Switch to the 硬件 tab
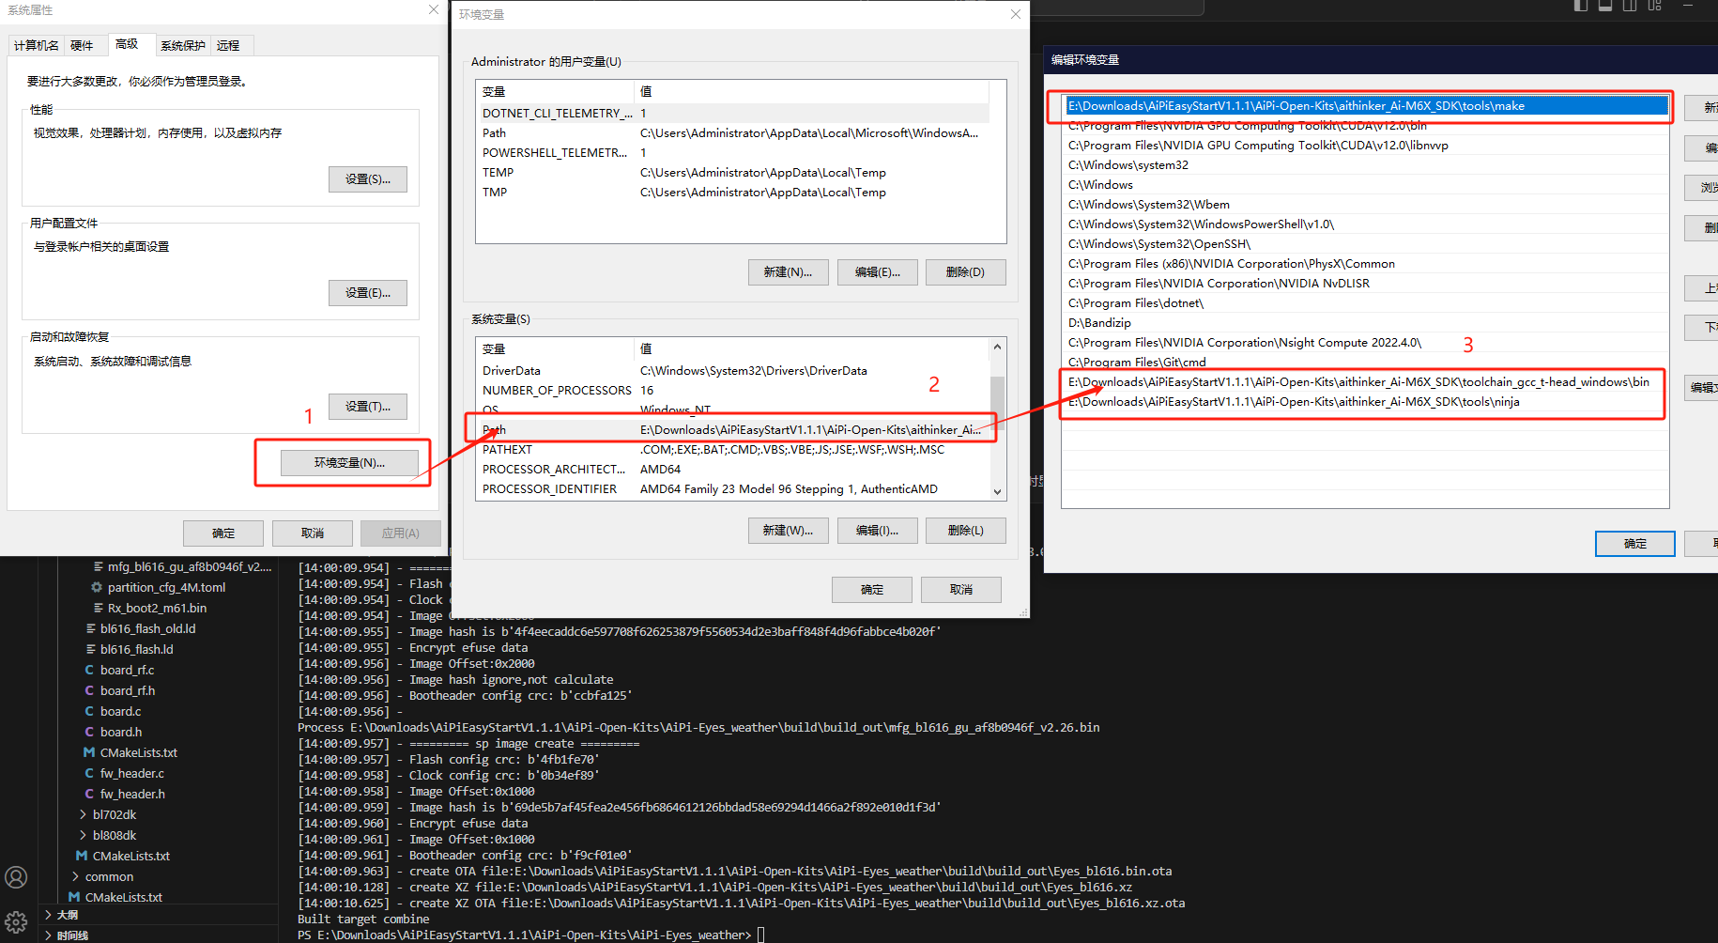 coord(82,45)
